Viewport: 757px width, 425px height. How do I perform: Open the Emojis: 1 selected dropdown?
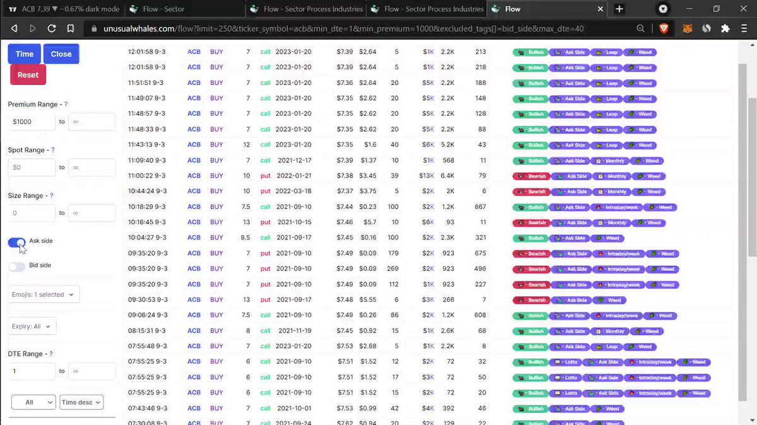click(x=44, y=294)
